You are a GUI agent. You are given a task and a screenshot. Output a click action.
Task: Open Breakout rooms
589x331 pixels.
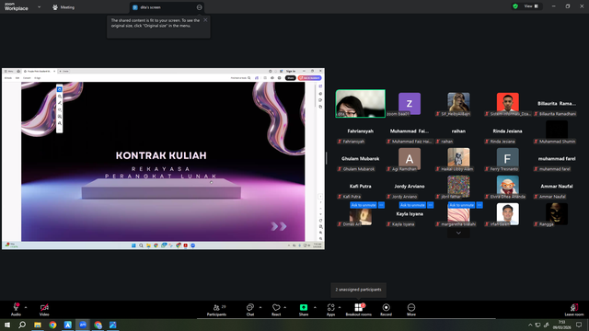tap(358, 310)
